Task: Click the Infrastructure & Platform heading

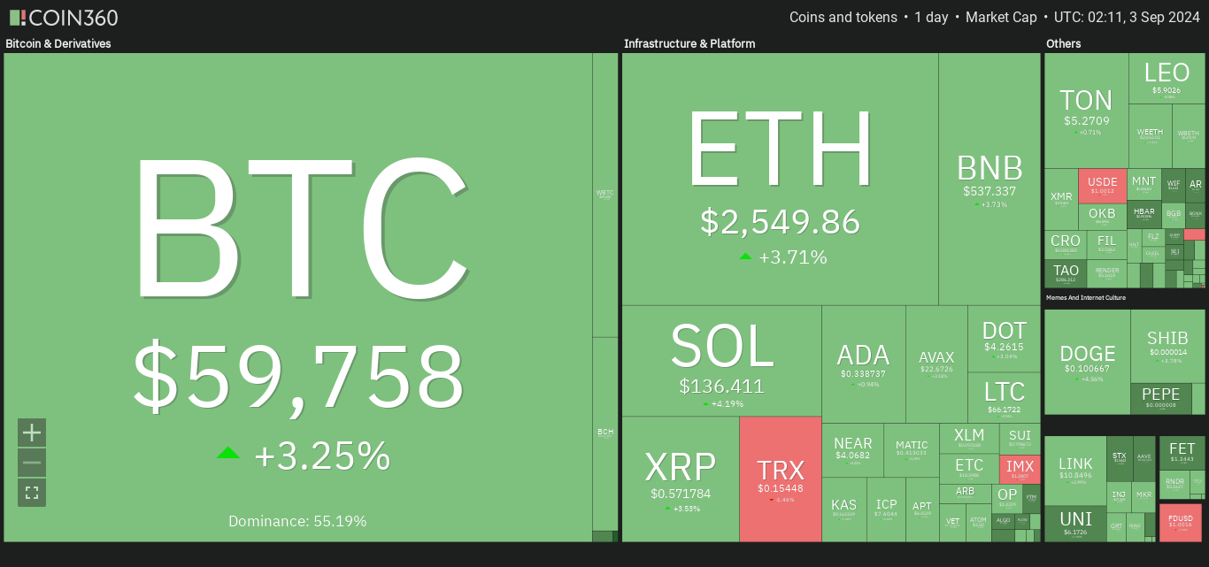Action: tap(689, 43)
